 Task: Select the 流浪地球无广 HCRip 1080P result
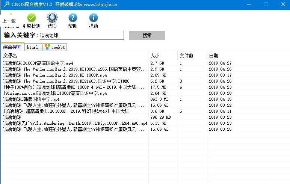point(75,123)
